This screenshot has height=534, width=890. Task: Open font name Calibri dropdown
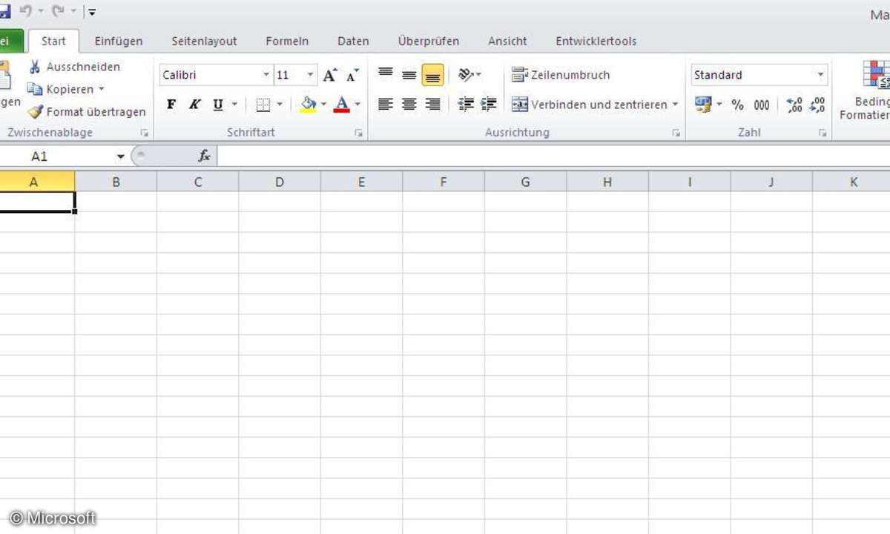click(266, 75)
